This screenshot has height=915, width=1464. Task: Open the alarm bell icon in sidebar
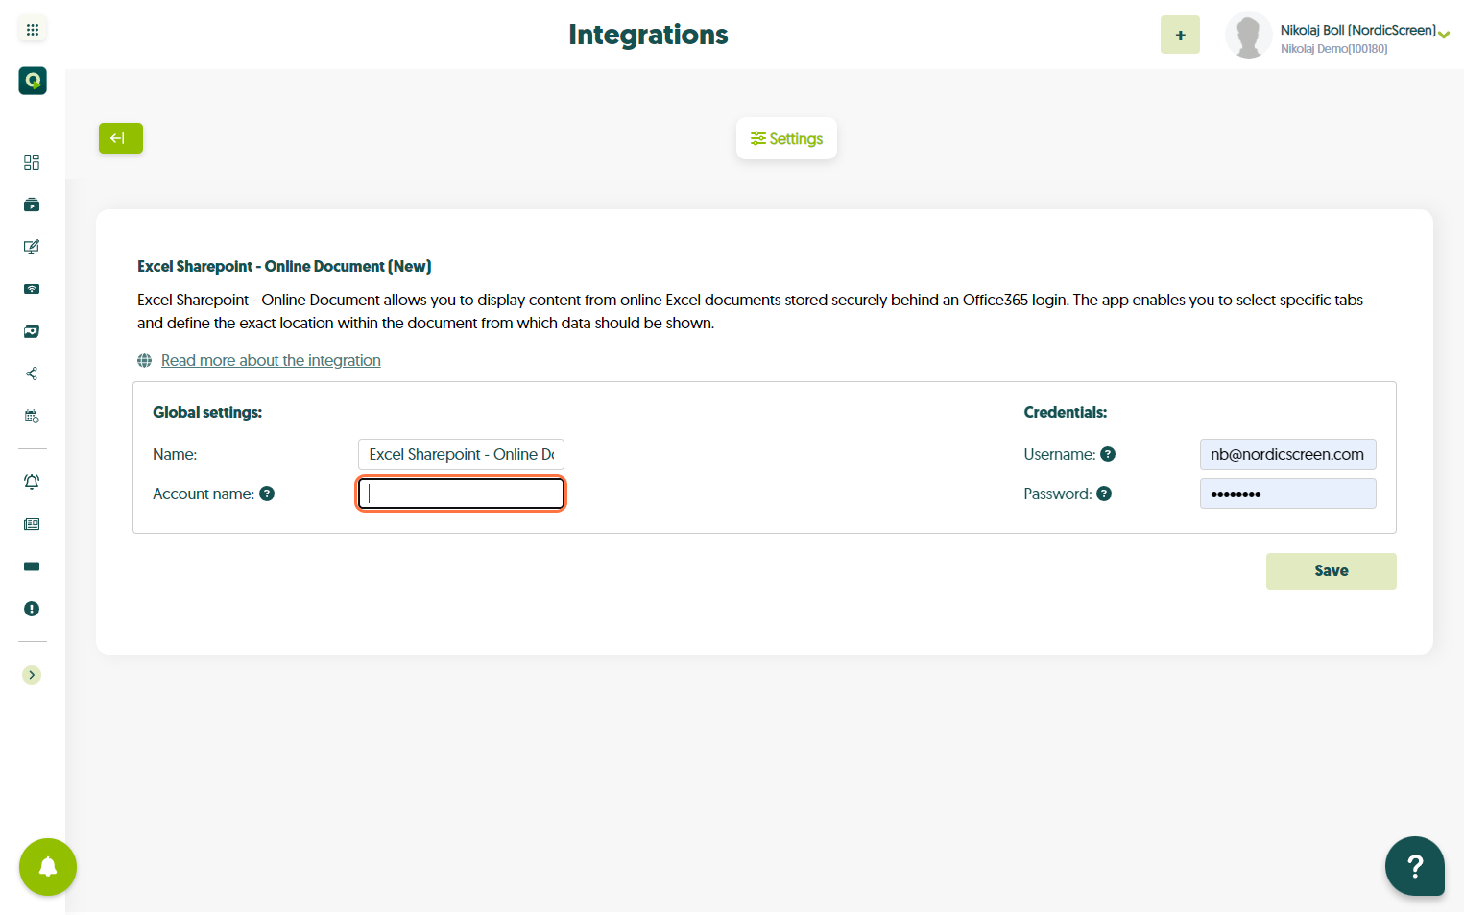click(x=32, y=482)
